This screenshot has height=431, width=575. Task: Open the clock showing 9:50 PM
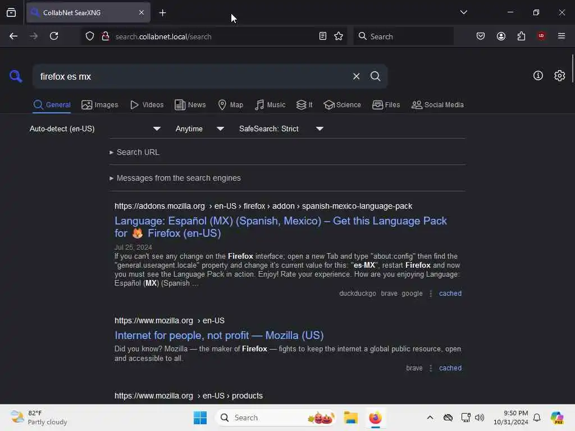tap(511, 418)
